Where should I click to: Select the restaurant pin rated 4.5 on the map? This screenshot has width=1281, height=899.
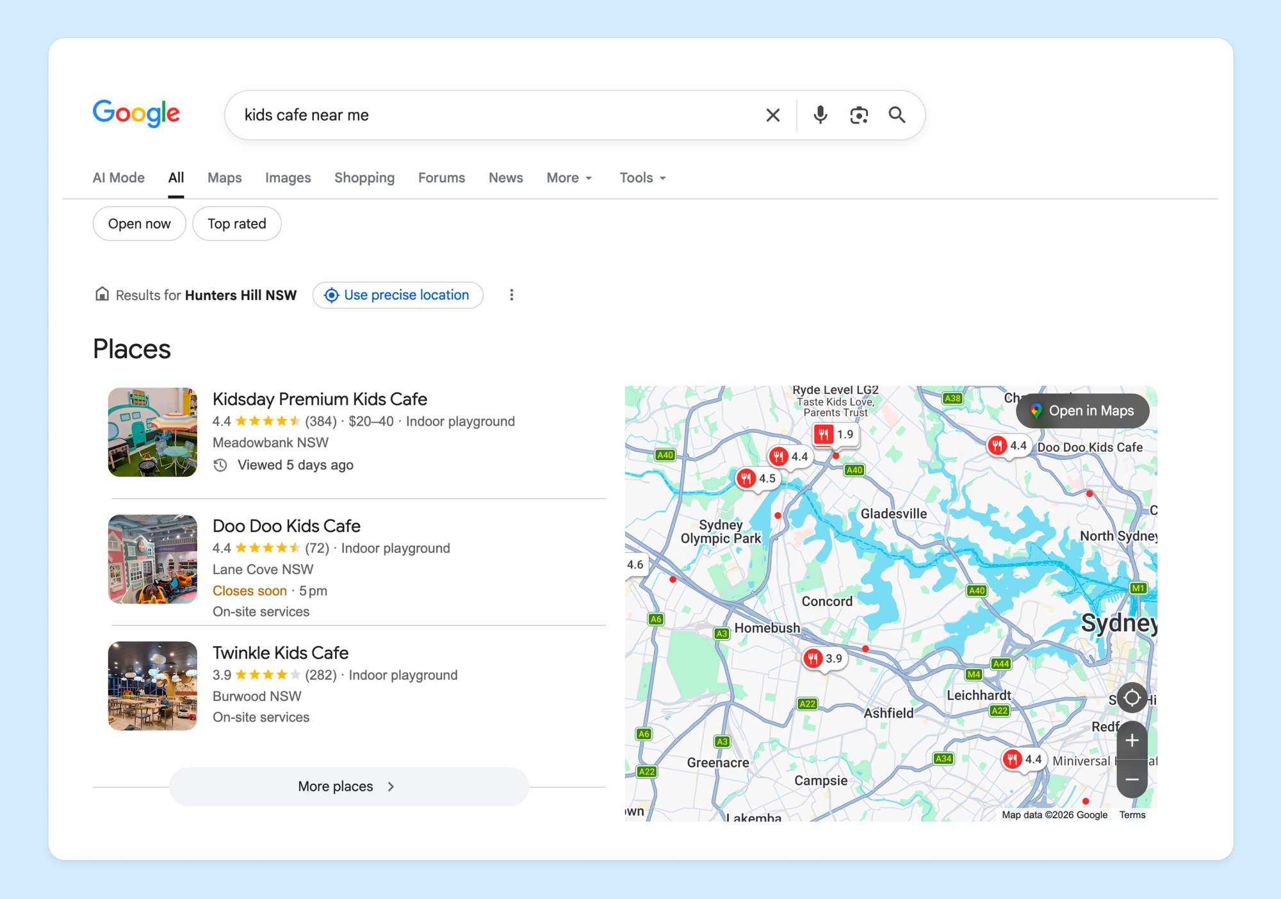pyautogui.click(x=757, y=478)
